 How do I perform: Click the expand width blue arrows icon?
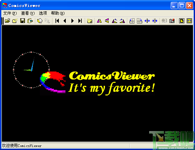click(147, 21)
